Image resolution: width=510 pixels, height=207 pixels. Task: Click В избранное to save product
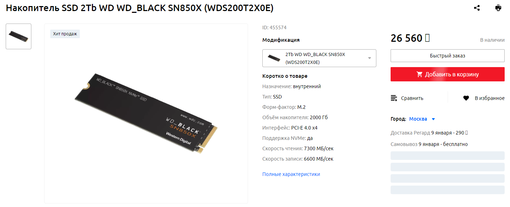click(x=490, y=98)
